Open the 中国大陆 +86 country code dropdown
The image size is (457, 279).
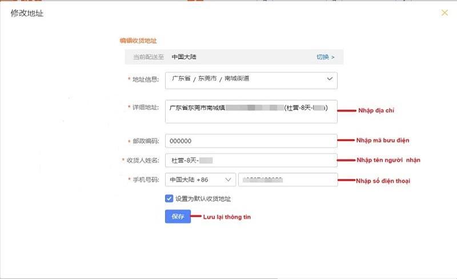(x=200, y=180)
